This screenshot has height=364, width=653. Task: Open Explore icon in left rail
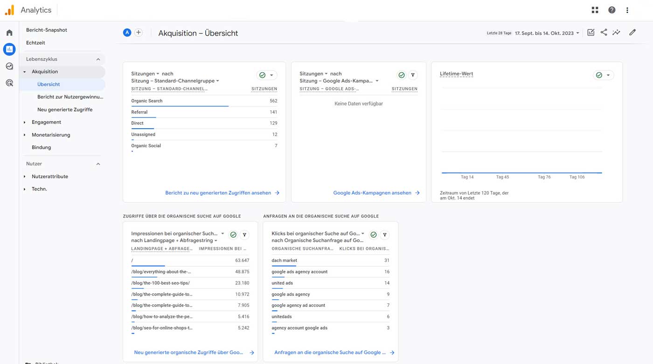9,66
